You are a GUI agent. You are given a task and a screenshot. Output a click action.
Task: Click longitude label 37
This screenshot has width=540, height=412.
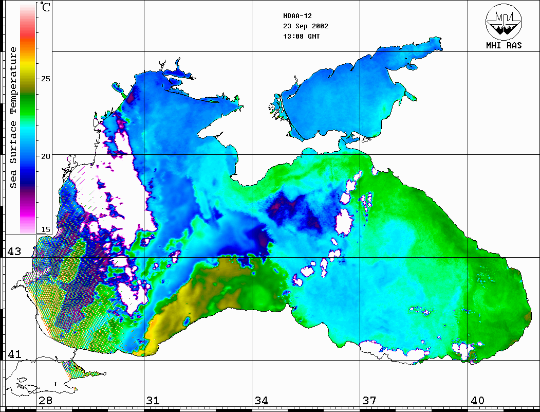click(369, 400)
